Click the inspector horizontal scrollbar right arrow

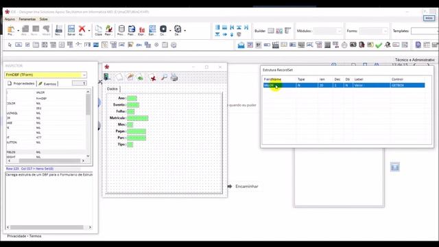point(83,161)
